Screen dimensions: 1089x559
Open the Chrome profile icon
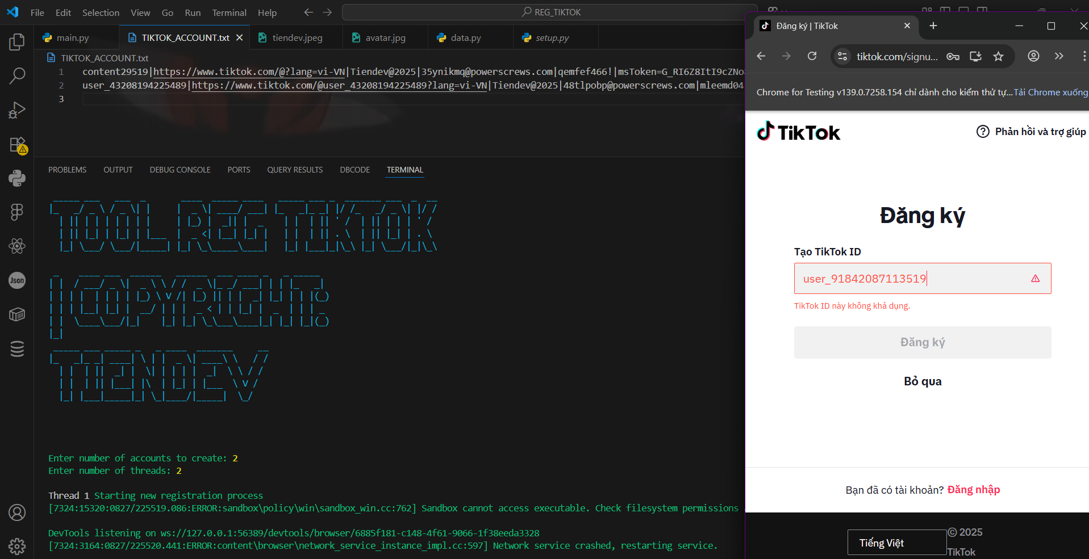click(x=1033, y=56)
